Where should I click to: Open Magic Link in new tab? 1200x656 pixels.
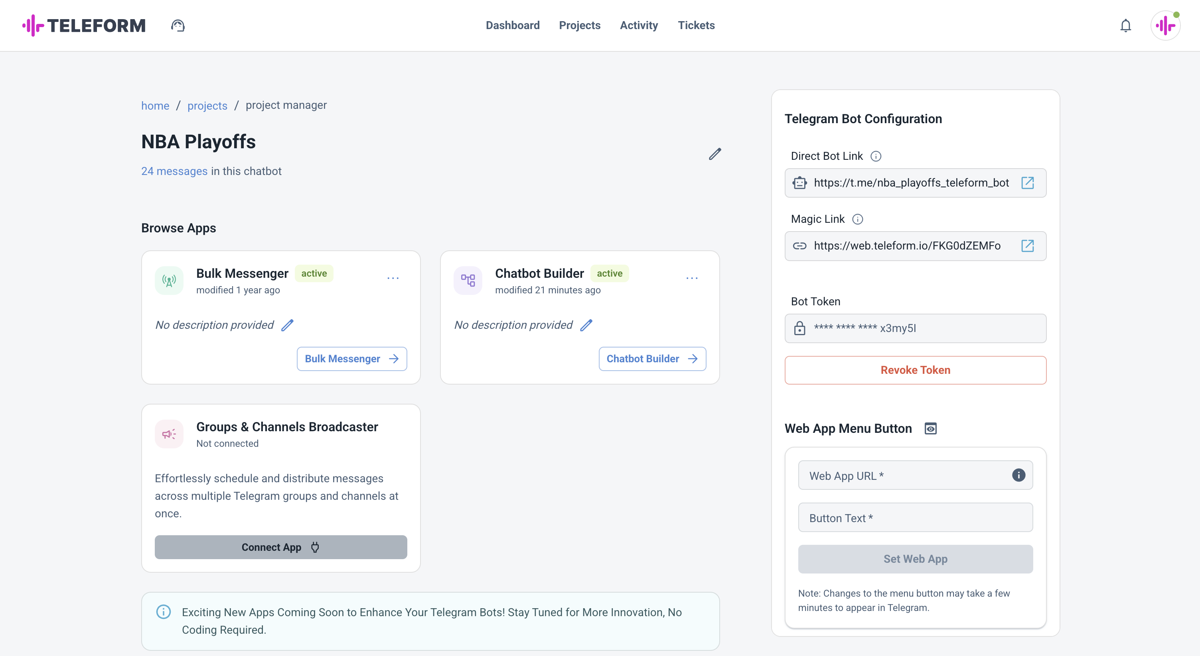[x=1028, y=246]
